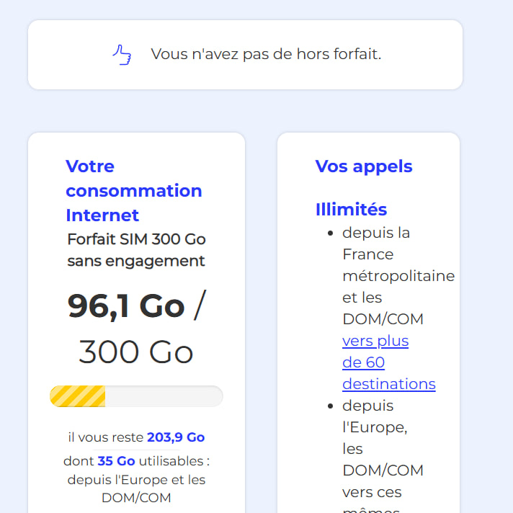Click the "depuis l'Europe et les DOM/COM" note

pyautogui.click(x=136, y=489)
